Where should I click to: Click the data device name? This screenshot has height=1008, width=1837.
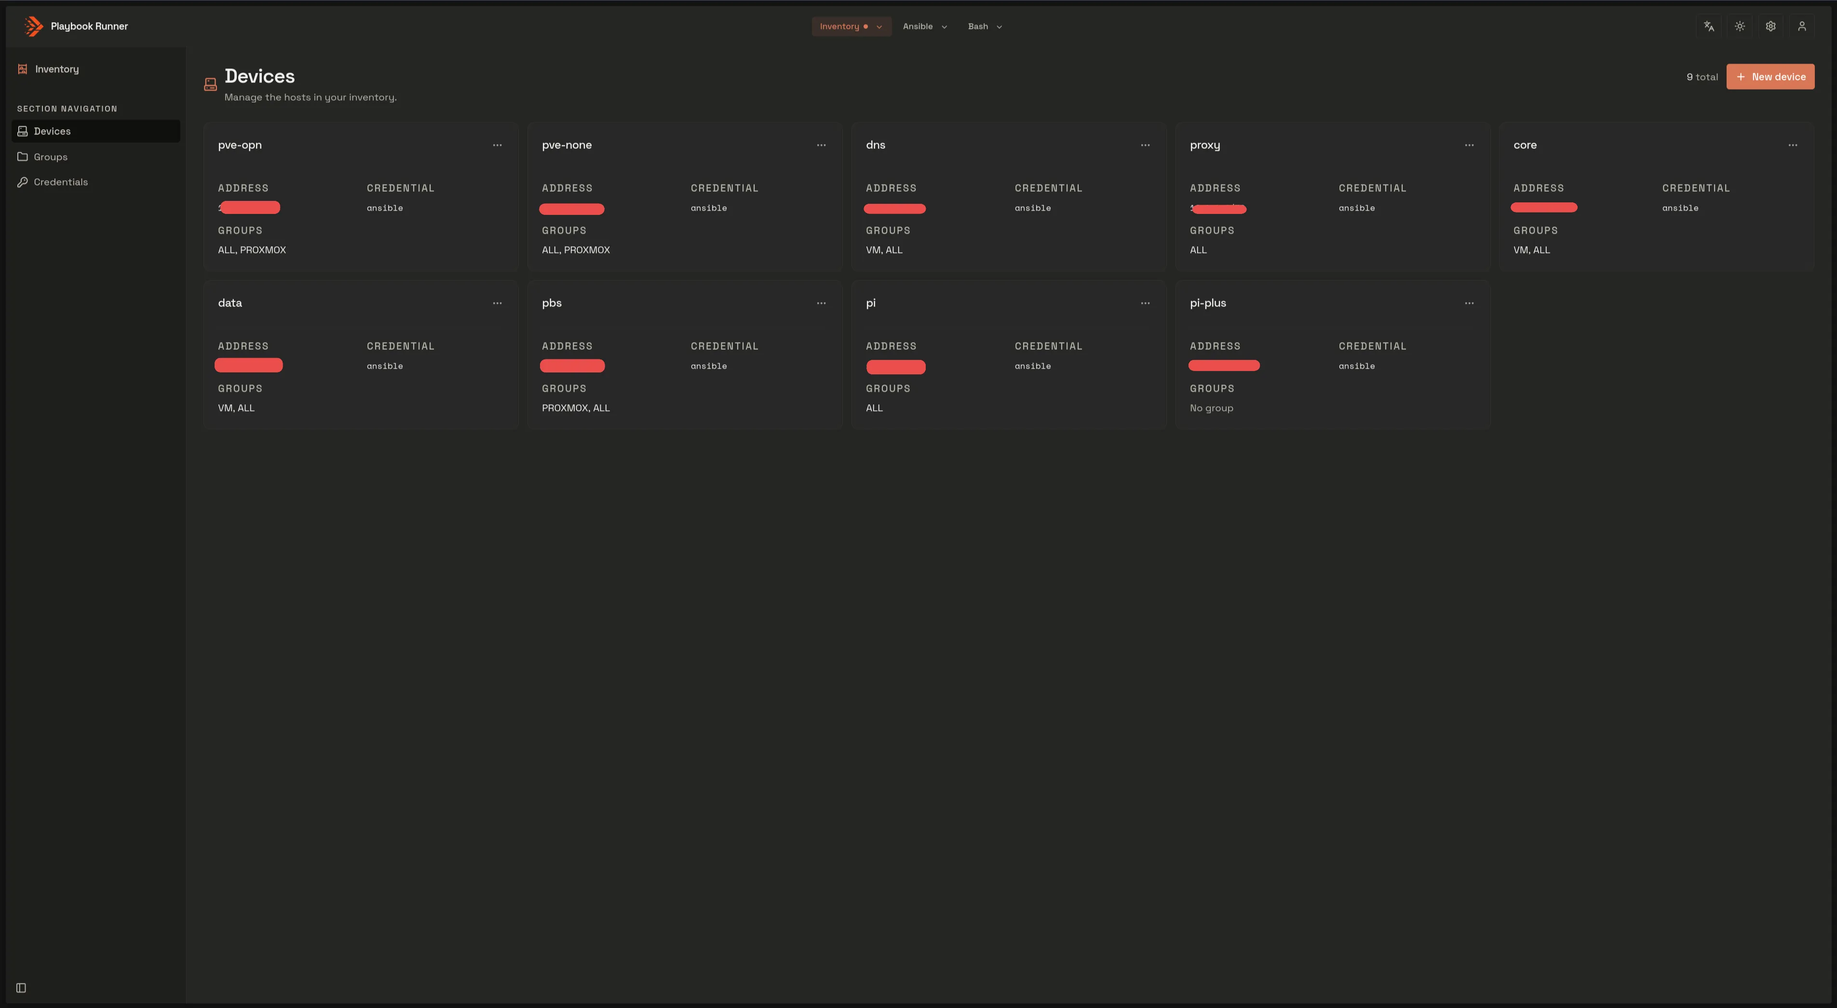pos(230,304)
